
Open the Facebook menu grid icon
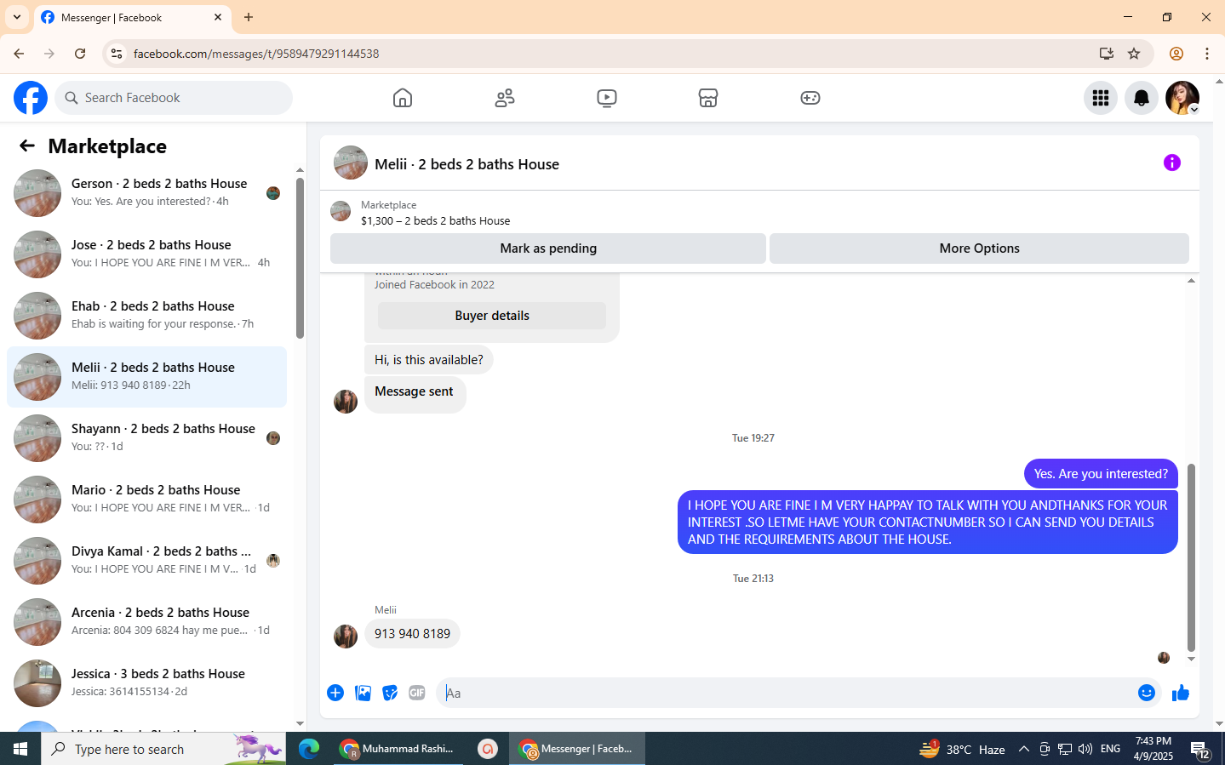pyautogui.click(x=1101, y=98)
